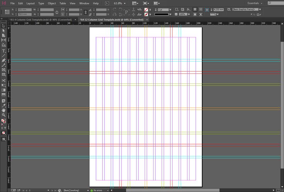284x192 pixels.
Task: Click the Rectangle Frame tool
Action: pos(3,70)
